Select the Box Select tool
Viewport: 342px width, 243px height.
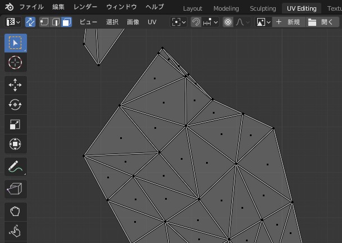click(x=15, y=43)
